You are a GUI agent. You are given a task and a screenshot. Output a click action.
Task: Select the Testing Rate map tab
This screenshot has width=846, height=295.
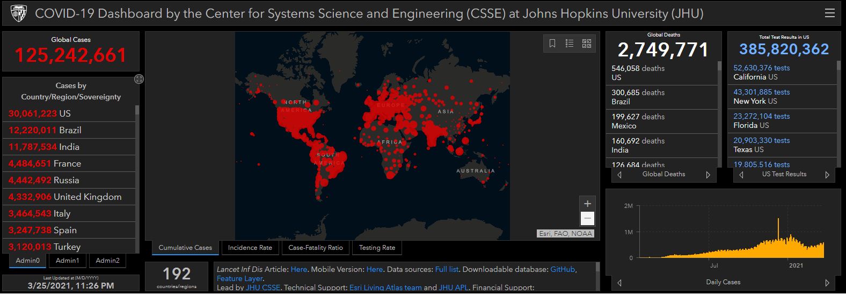(377, 248)
